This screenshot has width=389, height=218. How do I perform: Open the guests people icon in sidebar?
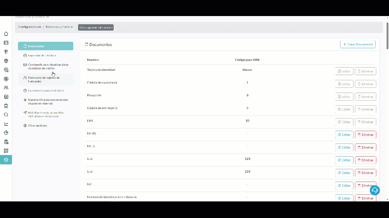[6, 88]
